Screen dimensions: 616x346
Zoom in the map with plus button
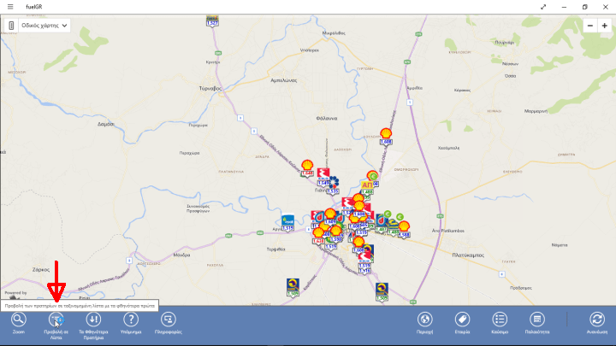(605, 26)
